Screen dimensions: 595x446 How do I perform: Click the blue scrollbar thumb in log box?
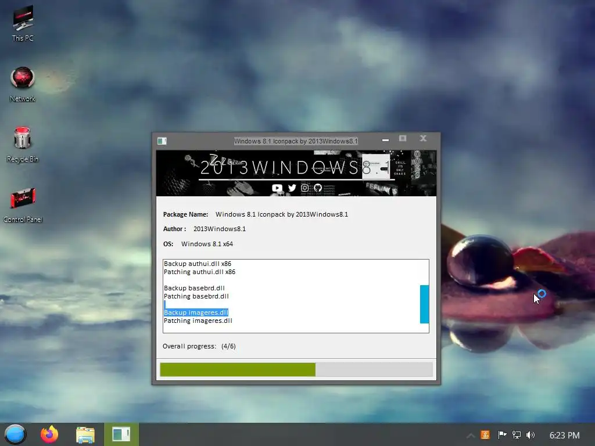tap(424, 304)
